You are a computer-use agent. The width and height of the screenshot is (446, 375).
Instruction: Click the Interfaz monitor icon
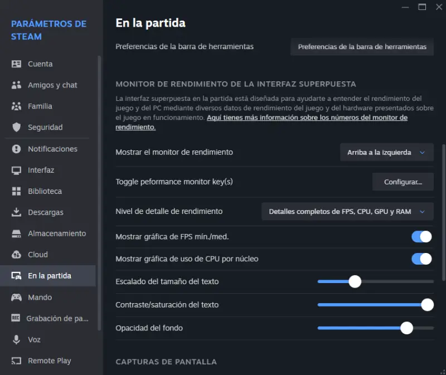click(16, 170)
